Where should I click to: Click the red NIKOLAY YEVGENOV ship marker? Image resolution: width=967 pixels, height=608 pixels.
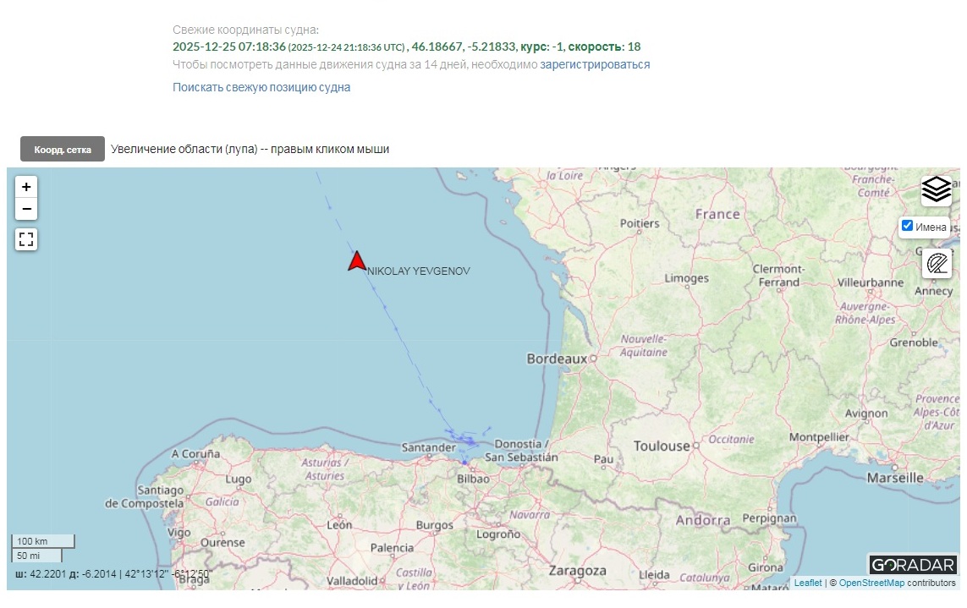(357, 261)
